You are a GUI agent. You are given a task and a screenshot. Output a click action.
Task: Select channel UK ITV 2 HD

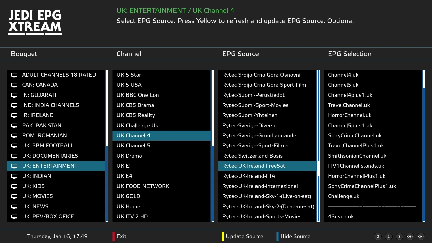[x=161, y=217]
